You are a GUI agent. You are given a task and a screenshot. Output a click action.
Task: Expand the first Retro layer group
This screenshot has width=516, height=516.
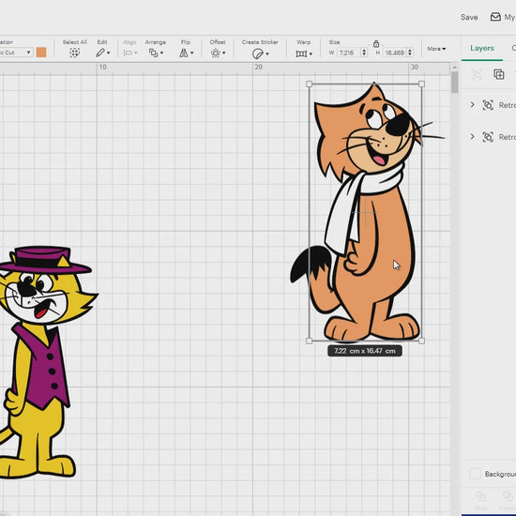click(472, 105)
